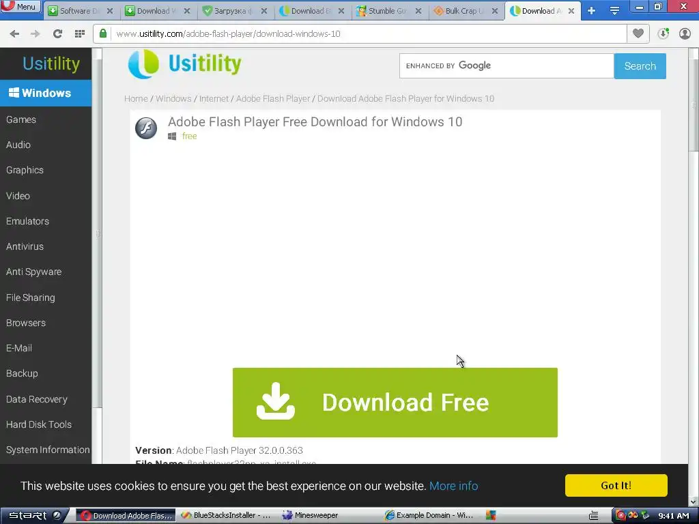Open the Speed Dial grid icon
Image resolution: width=699 pixels, height=524 pixels.
pyautogui.click(x=80, y=34)
